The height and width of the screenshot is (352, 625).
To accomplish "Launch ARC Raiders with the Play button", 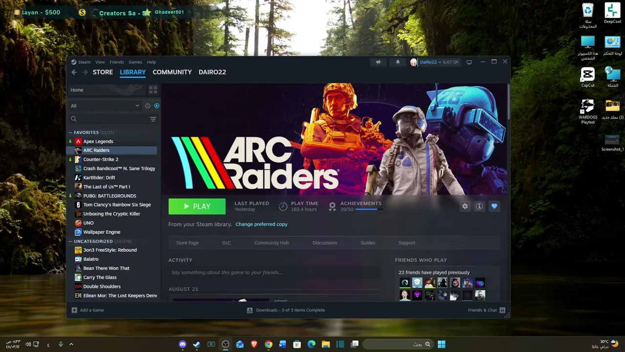I will click(x=197, y=206).
